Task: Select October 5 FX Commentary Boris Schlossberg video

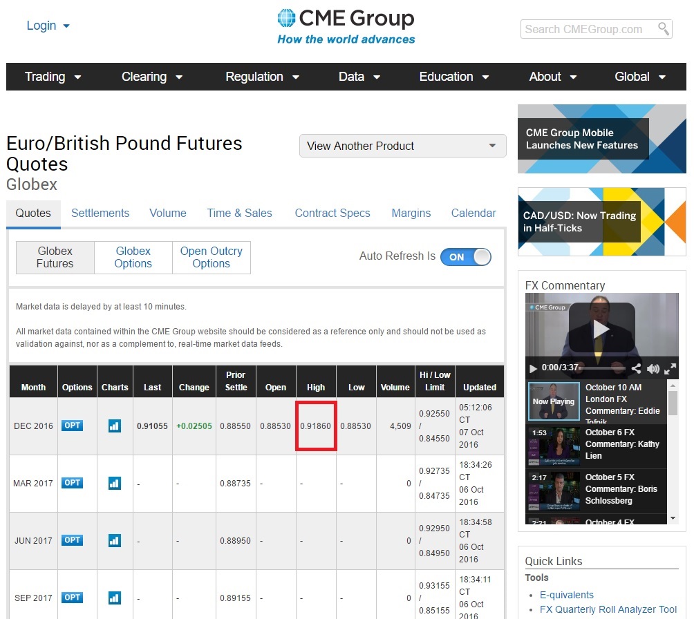Action: click(x=596, y=491)
